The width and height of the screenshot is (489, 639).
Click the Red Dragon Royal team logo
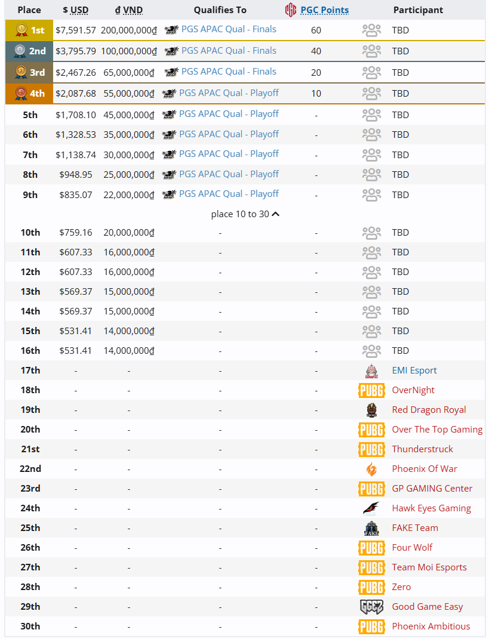coord(371,410)
